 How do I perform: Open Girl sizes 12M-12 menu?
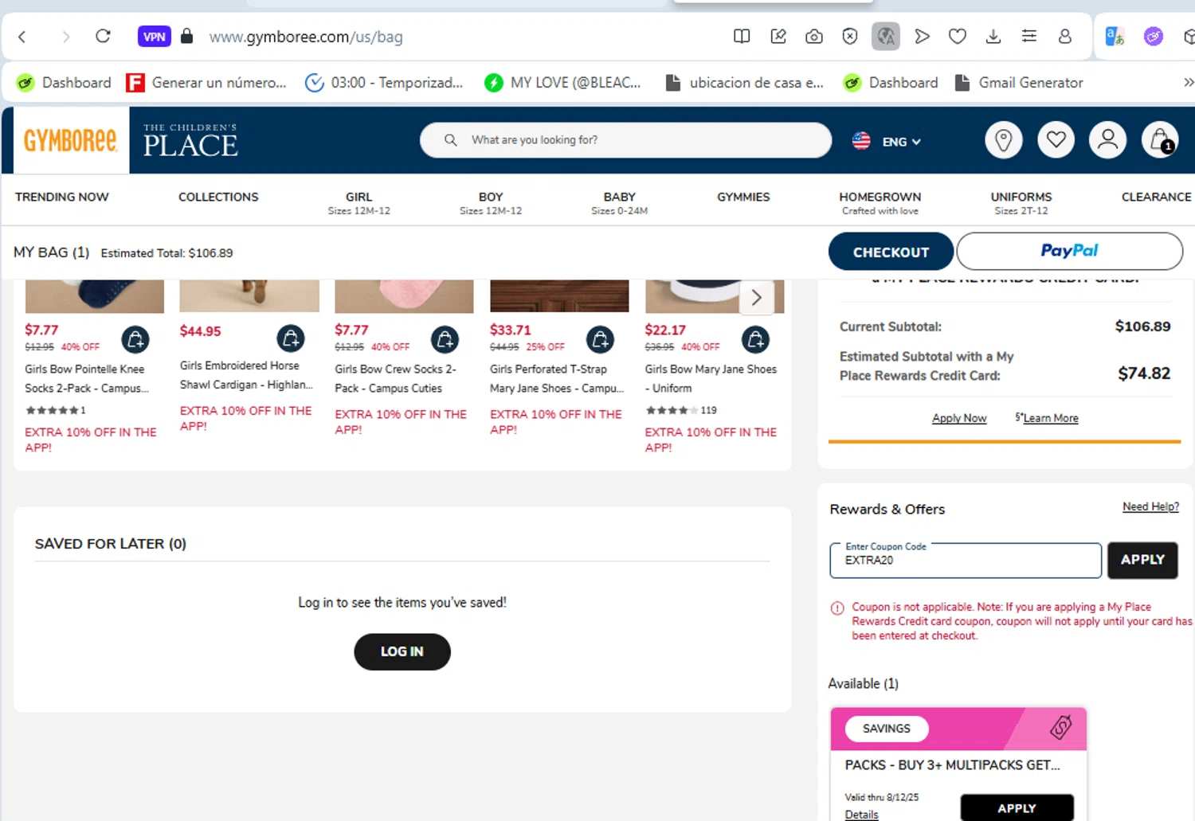[x=358, y=203]
